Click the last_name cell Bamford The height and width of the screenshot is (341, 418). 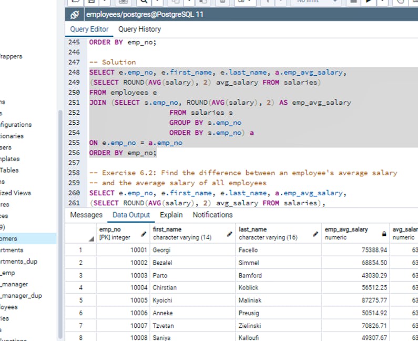(279, 275)
